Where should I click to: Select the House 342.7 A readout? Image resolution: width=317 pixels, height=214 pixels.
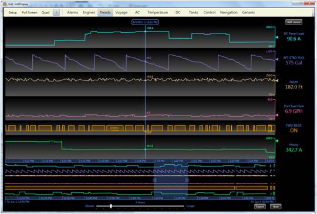[294, 148]
